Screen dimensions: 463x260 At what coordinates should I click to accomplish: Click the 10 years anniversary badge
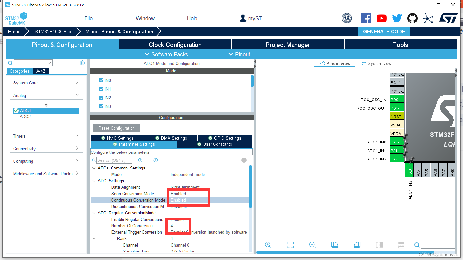(347, 18)
